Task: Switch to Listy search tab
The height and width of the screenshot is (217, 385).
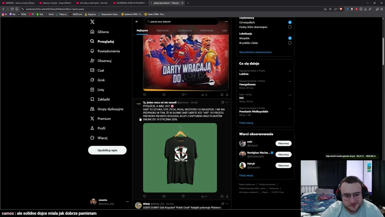Action: 224,30
